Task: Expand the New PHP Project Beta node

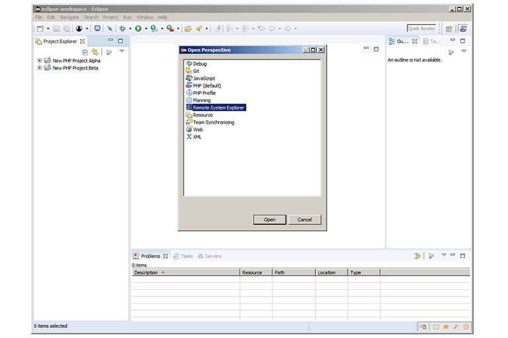Action: (40, 68)
